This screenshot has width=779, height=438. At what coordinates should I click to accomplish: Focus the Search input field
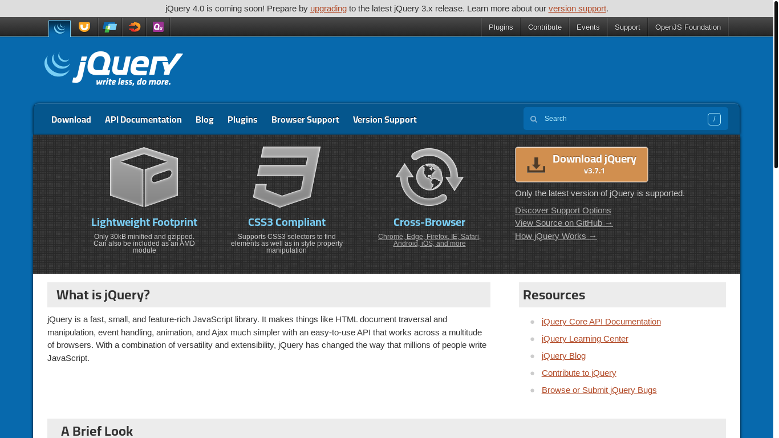(626, 119)
